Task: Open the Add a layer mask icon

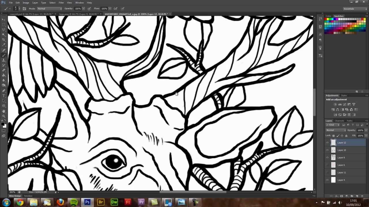Action: 341,196
